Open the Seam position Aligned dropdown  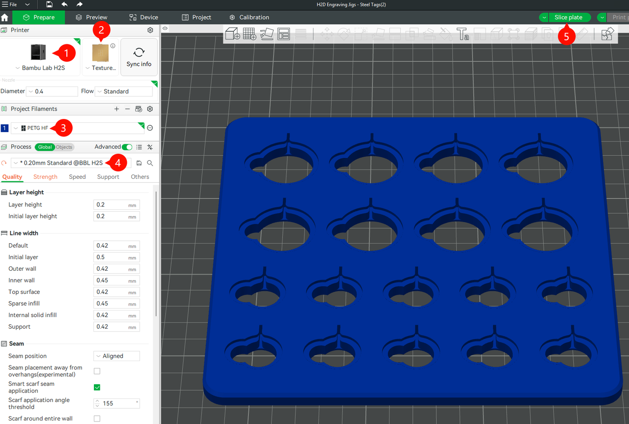point(116,356)
